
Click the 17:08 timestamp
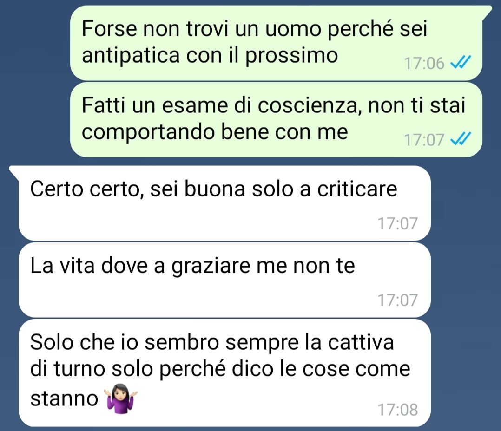(x=397, y=410)
